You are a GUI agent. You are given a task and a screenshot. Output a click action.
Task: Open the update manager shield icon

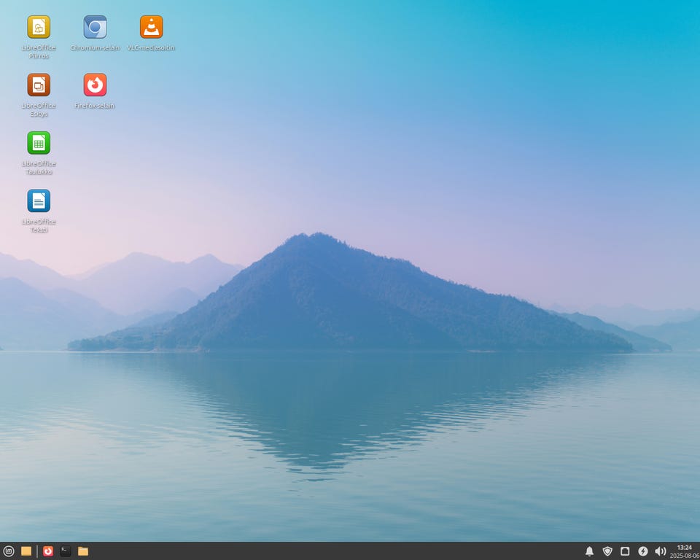607,551
